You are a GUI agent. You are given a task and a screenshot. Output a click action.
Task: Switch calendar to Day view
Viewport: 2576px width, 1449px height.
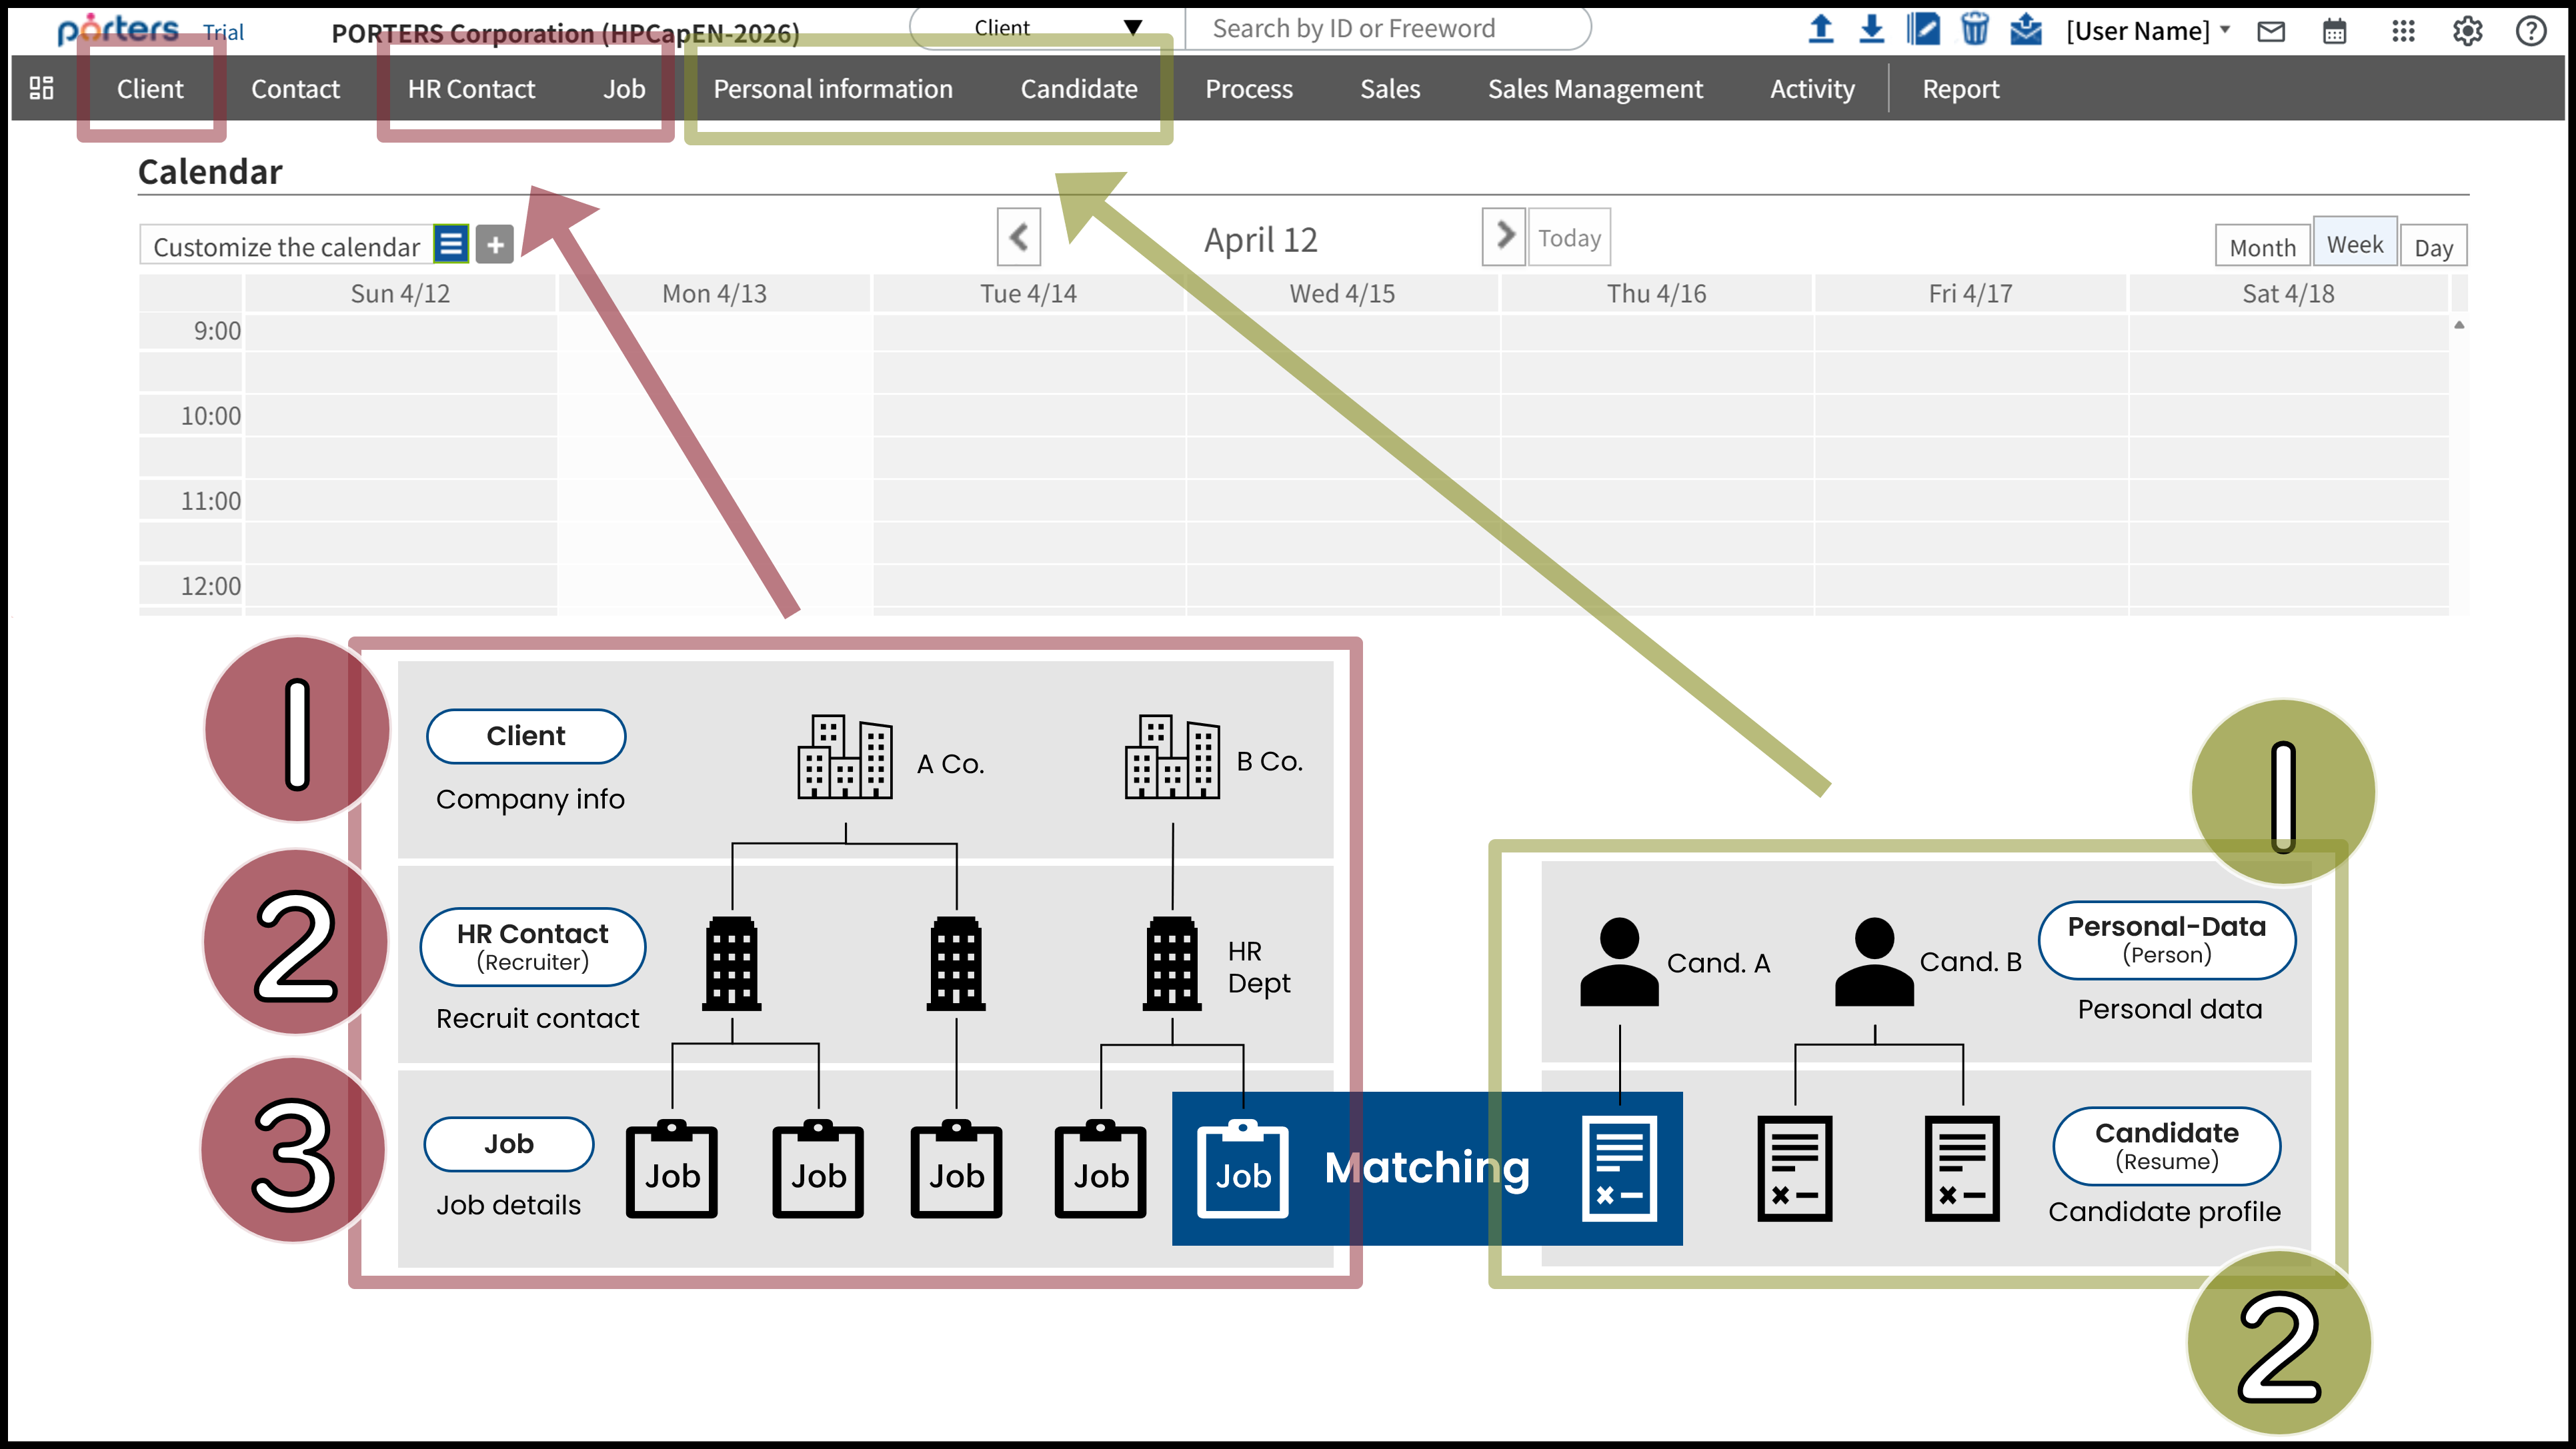tap(2433, 247)
